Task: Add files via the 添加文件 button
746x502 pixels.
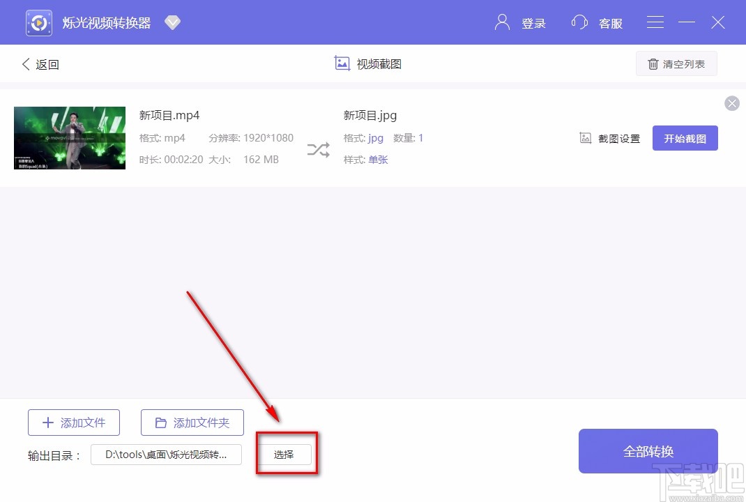Action: point(73,422)
